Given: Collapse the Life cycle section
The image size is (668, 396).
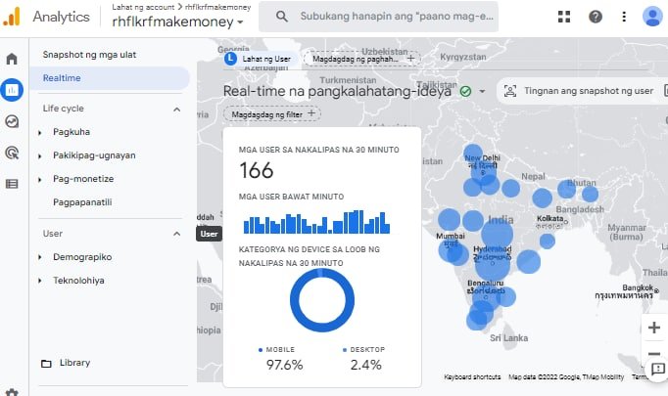Looking at the screenshot, I should click(x=176, y=109).
